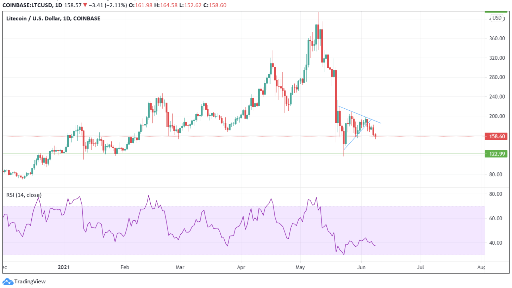Click the 200.00 price axis label

[497, 116]
